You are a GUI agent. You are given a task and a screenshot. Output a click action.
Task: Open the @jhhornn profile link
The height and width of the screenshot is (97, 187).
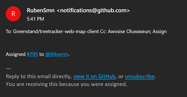pos(56,55)
